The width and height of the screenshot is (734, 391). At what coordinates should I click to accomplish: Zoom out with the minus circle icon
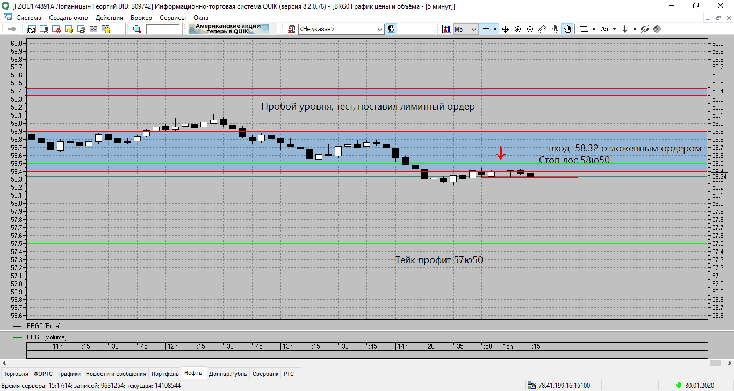point(530,29)
